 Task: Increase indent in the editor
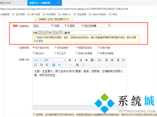click(47, 65)
